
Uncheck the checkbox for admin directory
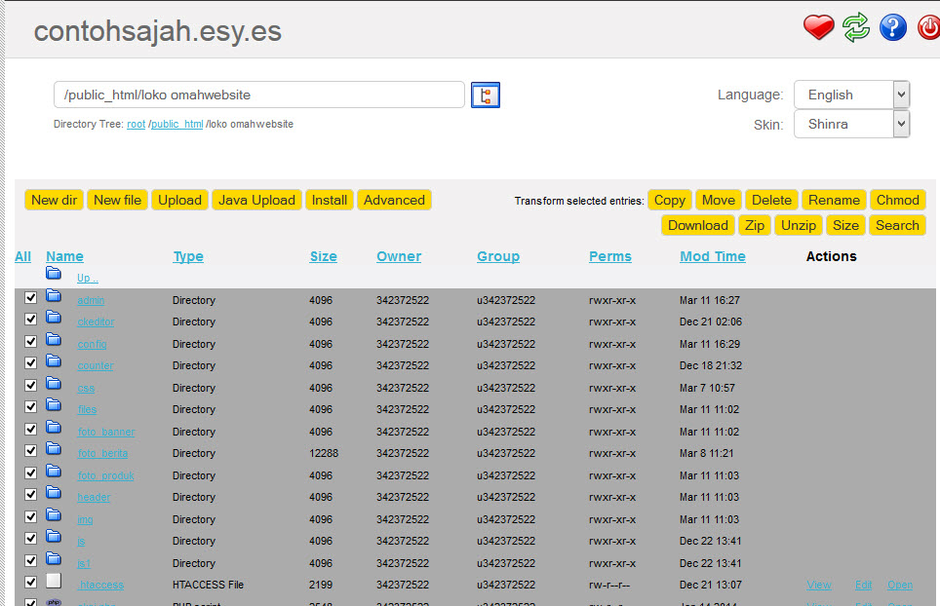tap(30, 298)
